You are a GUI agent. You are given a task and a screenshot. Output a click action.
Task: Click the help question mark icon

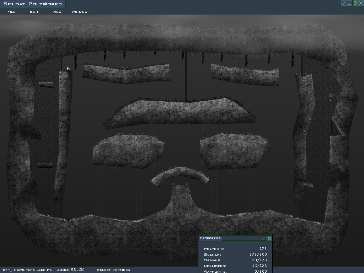click(x=344, y=3)
